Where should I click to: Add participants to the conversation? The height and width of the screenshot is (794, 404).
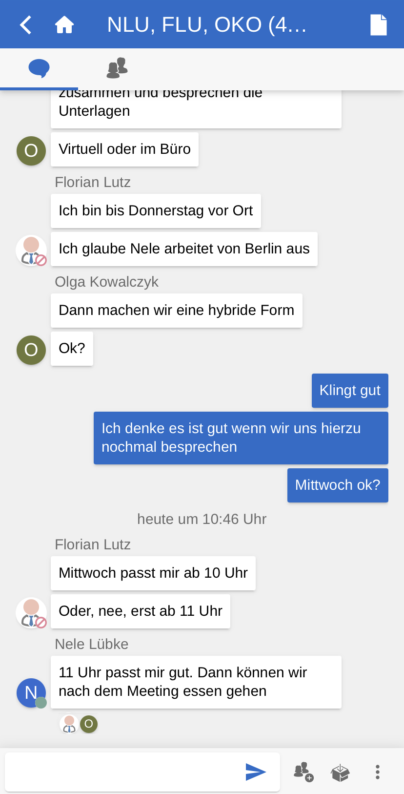click(303, 772)
